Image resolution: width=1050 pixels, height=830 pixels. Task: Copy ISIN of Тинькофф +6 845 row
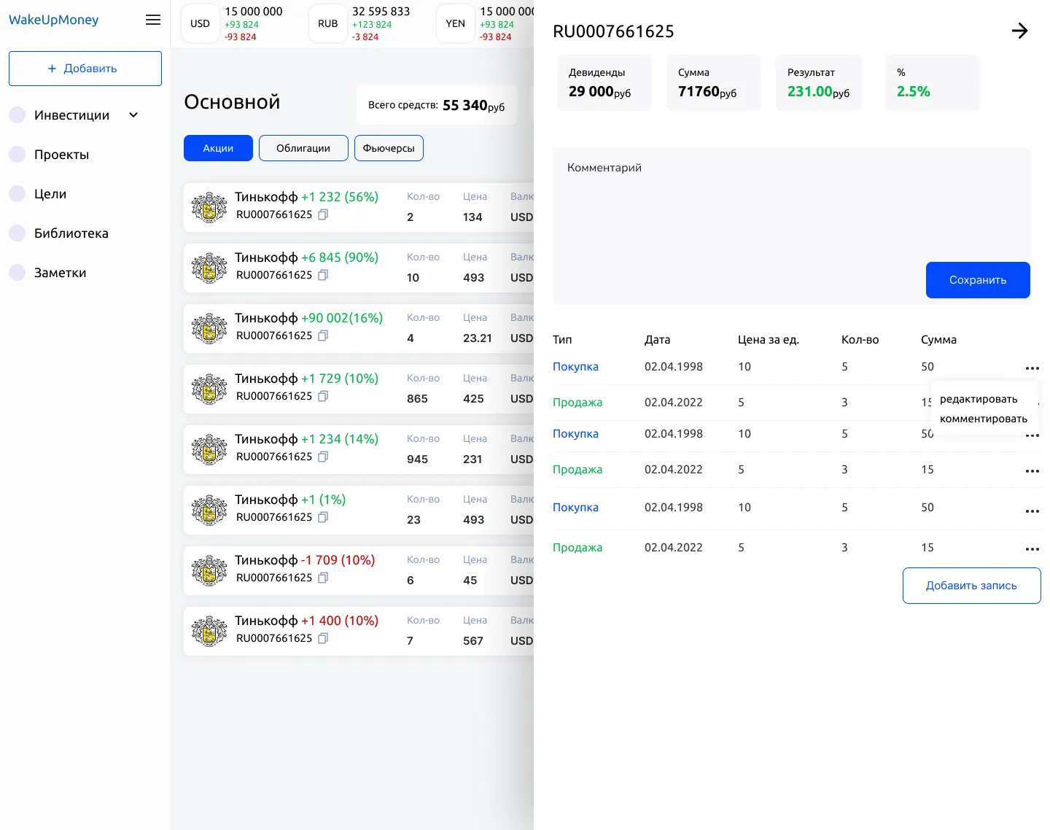click(323, 275)
